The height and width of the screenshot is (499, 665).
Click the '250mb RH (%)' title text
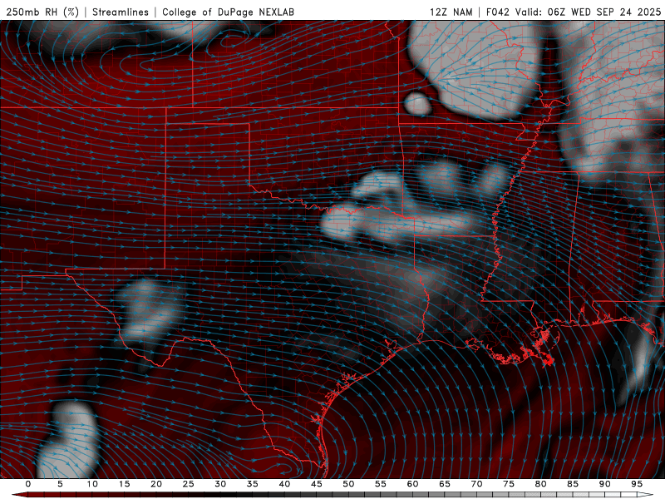pos(42,12)
